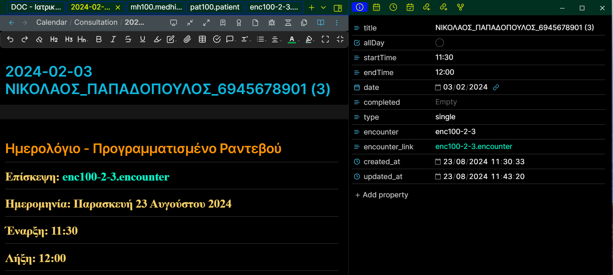The height and width of the screenshot is (275, 613).
Task: Open the date link icon next to 03/02/2024
Action: coord(496,87)
